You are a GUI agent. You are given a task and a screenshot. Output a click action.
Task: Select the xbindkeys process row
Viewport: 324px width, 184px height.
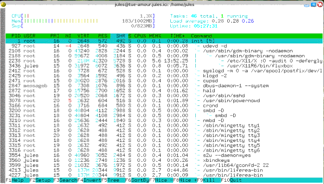tap(164, 160)
